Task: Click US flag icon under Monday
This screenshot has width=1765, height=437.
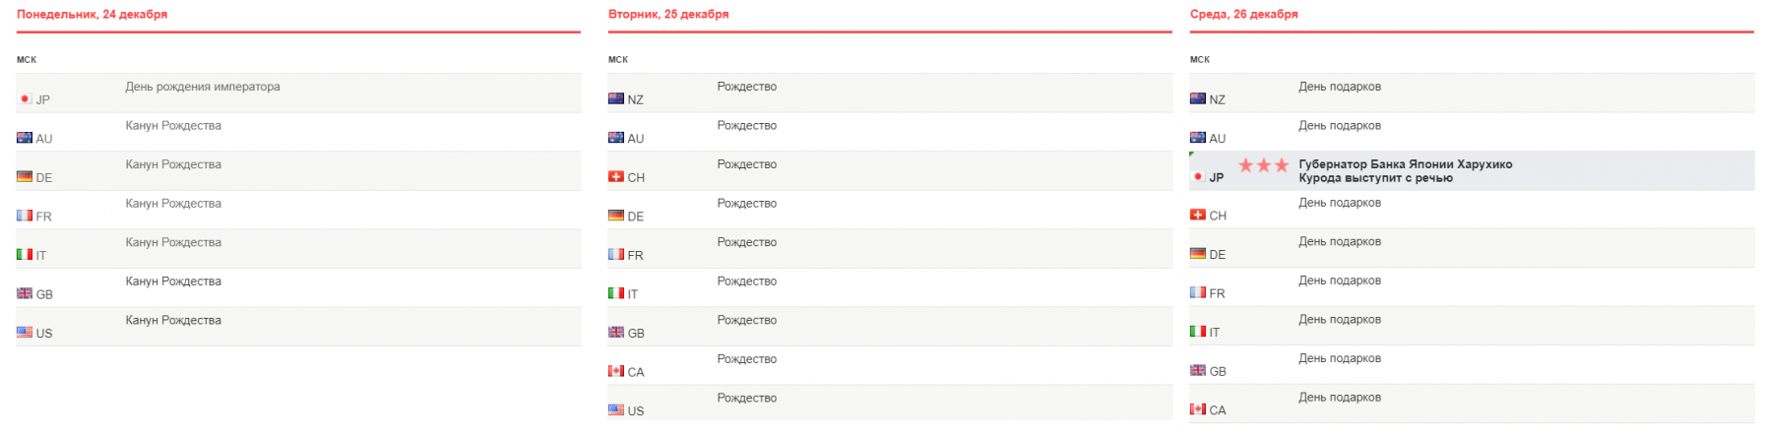Action: click(x=25, y=333)
